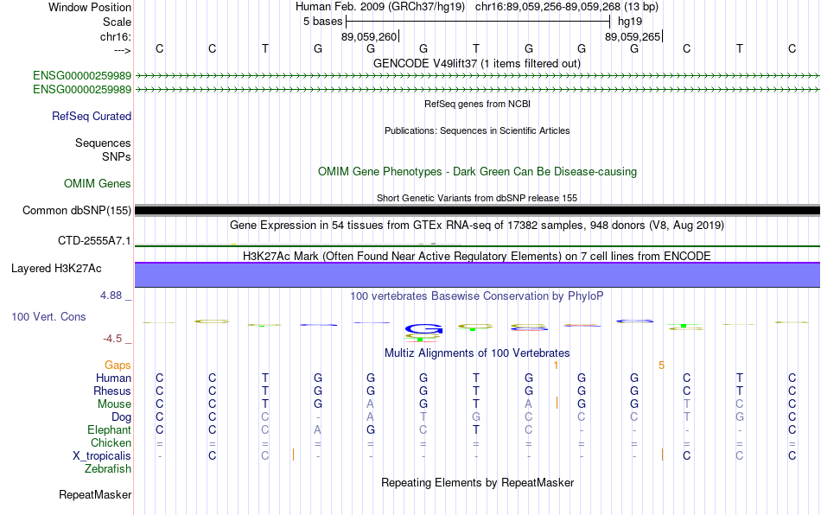Click the hg19 scale label
The height and width of the screenshot is (515, 821).
point(630,22)
